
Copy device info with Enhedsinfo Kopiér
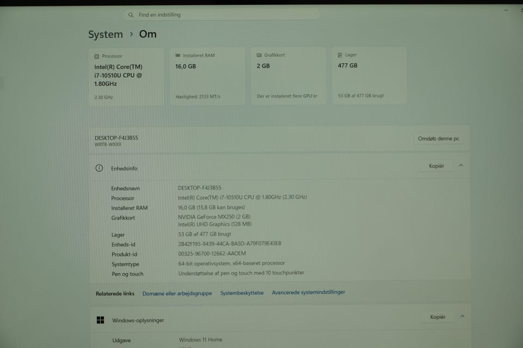tap(436, 166)
